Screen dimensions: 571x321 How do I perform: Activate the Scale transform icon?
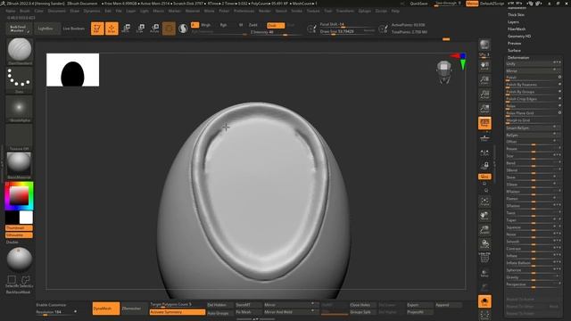coord(141,29)
